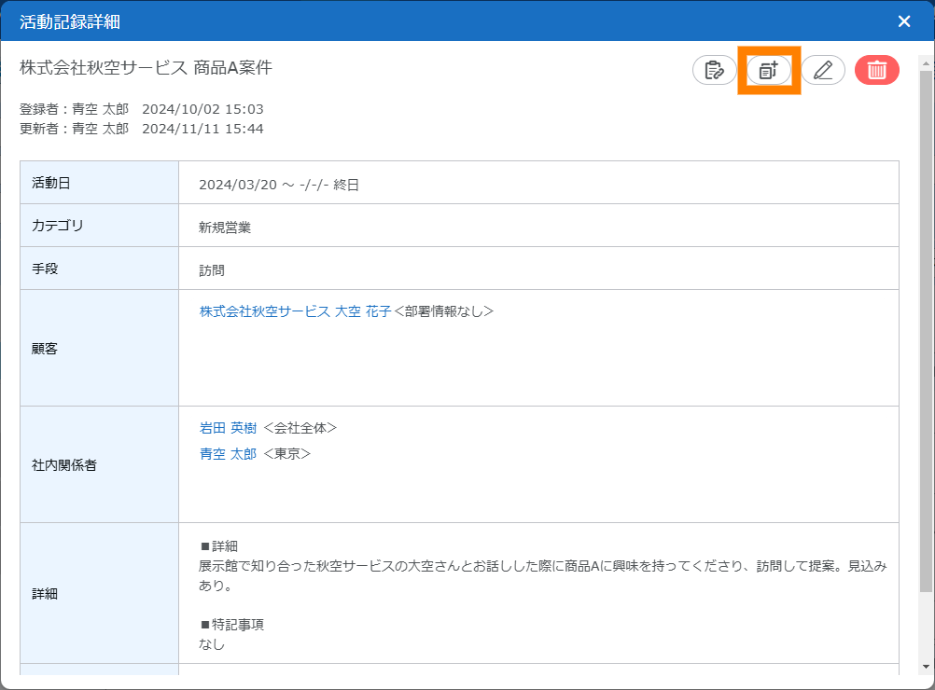Click the カテゴリ value 新規営業
This screenshot has height=690, width=935.
(225, 228)
